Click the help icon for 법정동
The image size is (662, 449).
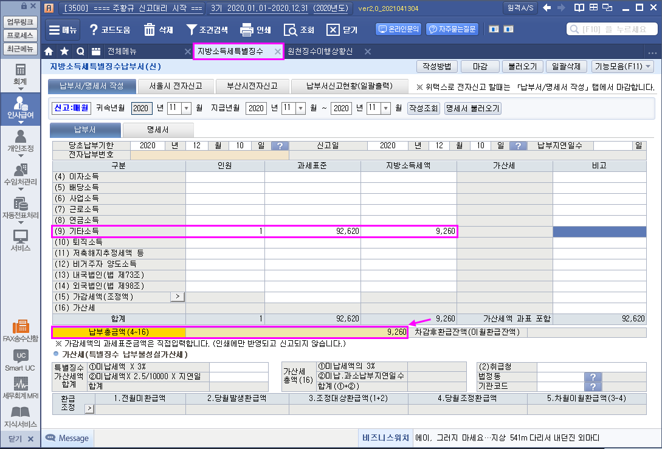(593, 377)
